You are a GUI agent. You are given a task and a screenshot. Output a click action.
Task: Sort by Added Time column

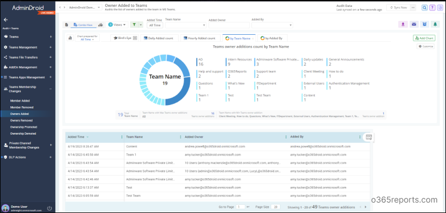coord(76,137)
